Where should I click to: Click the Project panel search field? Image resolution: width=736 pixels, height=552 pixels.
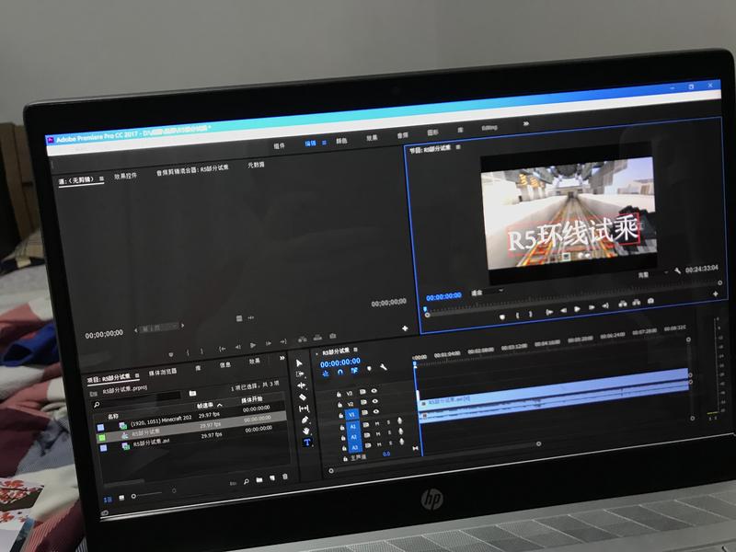[x=136, y=400]
